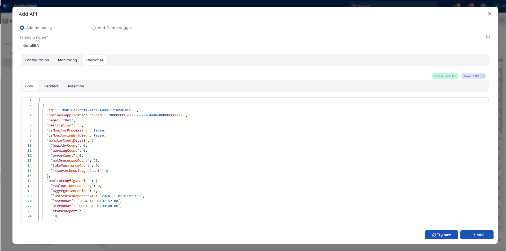
Task: Click the "statusReport" array line
Action: pos(68,211)
